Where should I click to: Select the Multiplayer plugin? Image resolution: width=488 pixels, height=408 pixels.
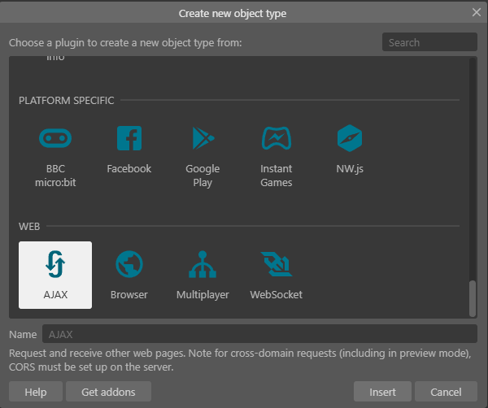[x=203, y=265]
